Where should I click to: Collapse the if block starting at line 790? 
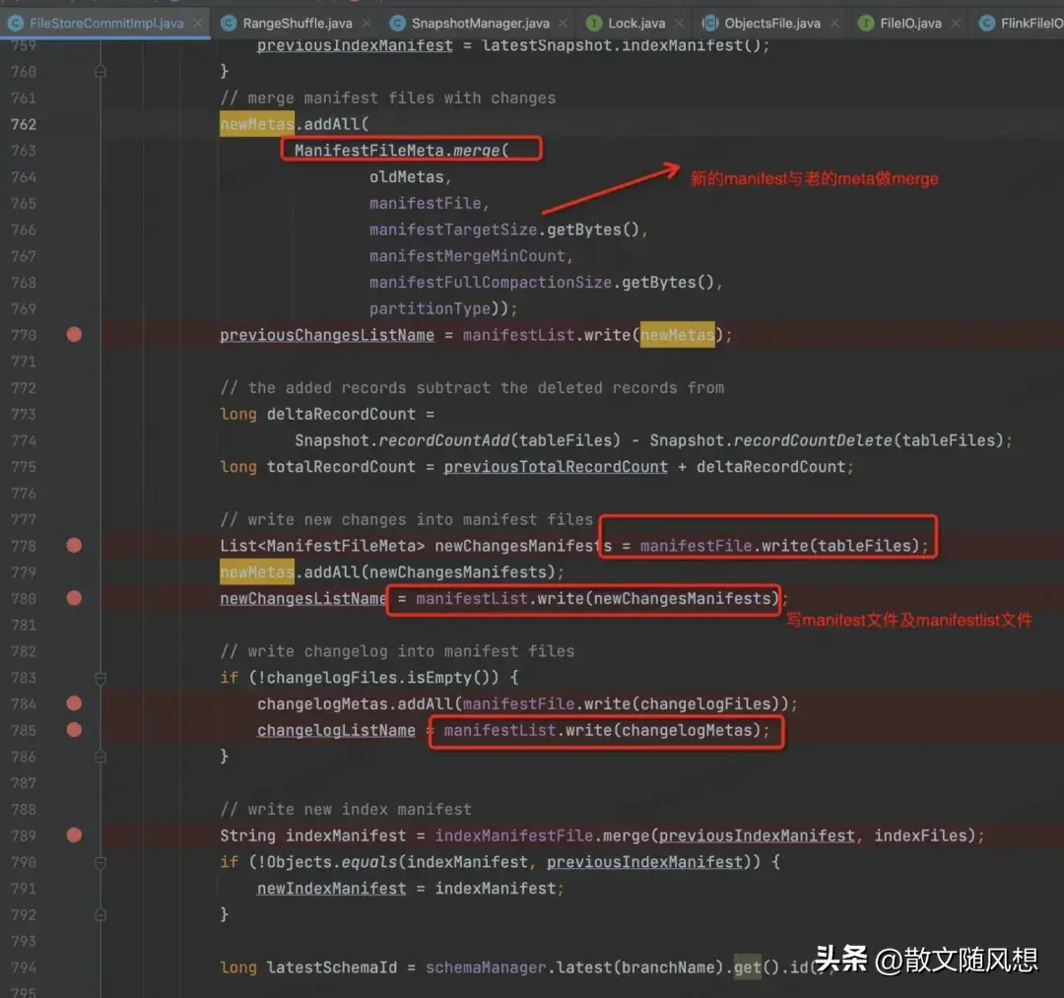tap(100, 862)
